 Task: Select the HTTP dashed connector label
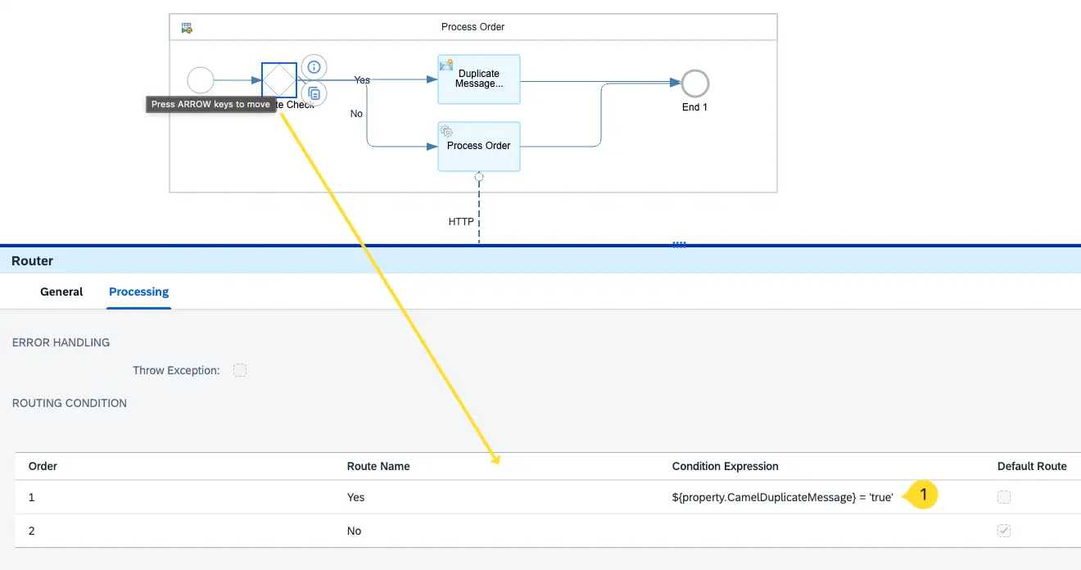click(x=461, y=222)
